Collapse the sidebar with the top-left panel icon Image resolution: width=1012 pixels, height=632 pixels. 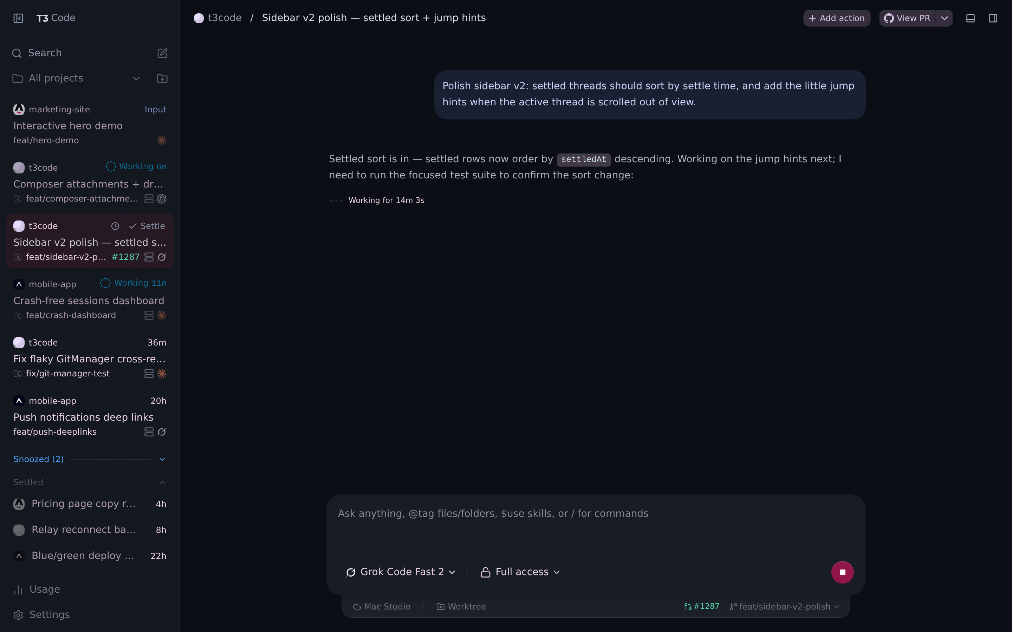pyautogui.click(x=18, y=18)
